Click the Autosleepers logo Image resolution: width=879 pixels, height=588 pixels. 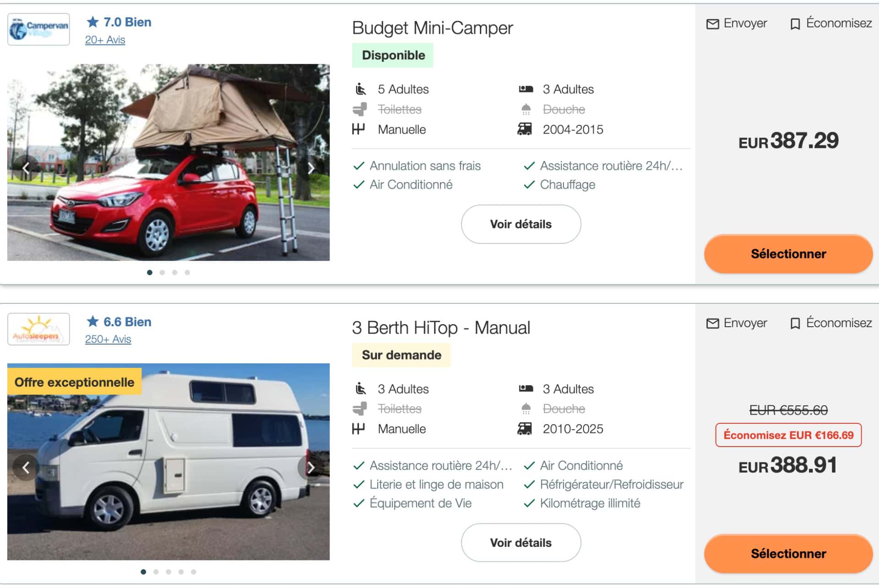[x=38, y=329]
